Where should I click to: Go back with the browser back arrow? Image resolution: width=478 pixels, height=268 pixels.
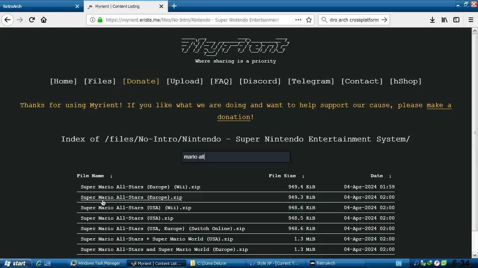pyautogui.click(x=7, y=20)
